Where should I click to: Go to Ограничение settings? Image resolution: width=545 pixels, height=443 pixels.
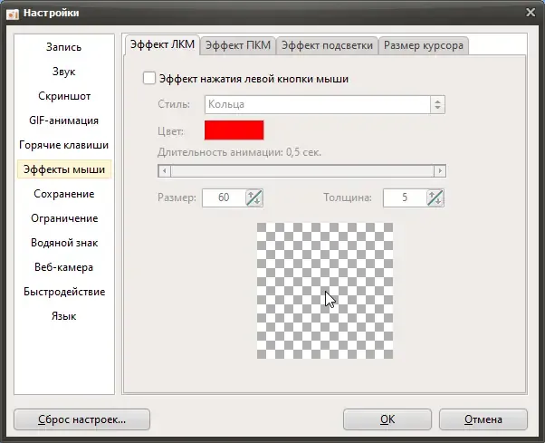64,218
